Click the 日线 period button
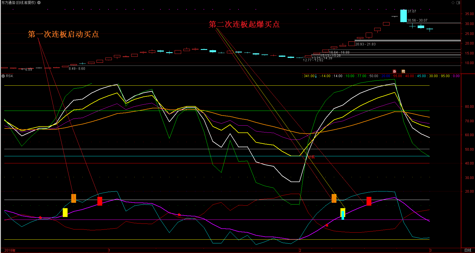 [x=468, y=250]
